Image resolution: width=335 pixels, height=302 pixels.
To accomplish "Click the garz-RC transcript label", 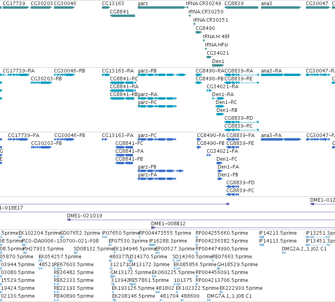I will coord(147,102).
